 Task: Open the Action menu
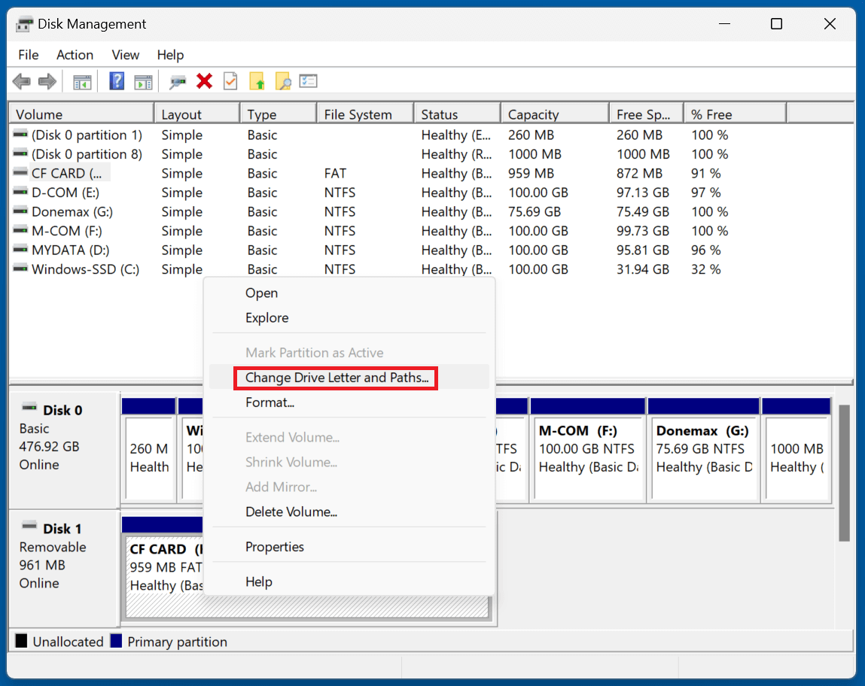tap(75, 54)
